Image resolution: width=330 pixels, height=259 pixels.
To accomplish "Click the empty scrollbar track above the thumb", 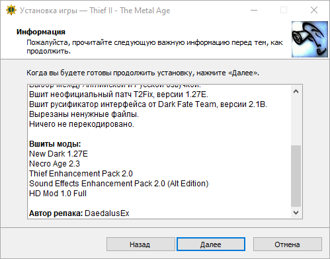I will coord(296,121).
